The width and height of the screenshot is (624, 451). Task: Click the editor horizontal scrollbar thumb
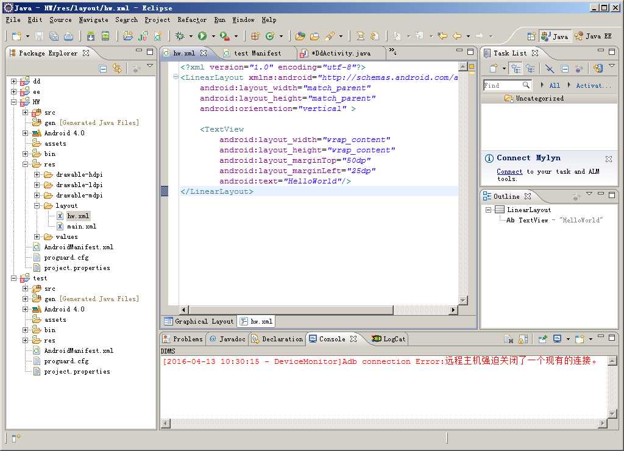[291, 309]
